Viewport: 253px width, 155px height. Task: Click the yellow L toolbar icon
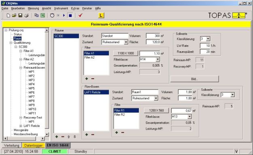(x=101, y=15)
